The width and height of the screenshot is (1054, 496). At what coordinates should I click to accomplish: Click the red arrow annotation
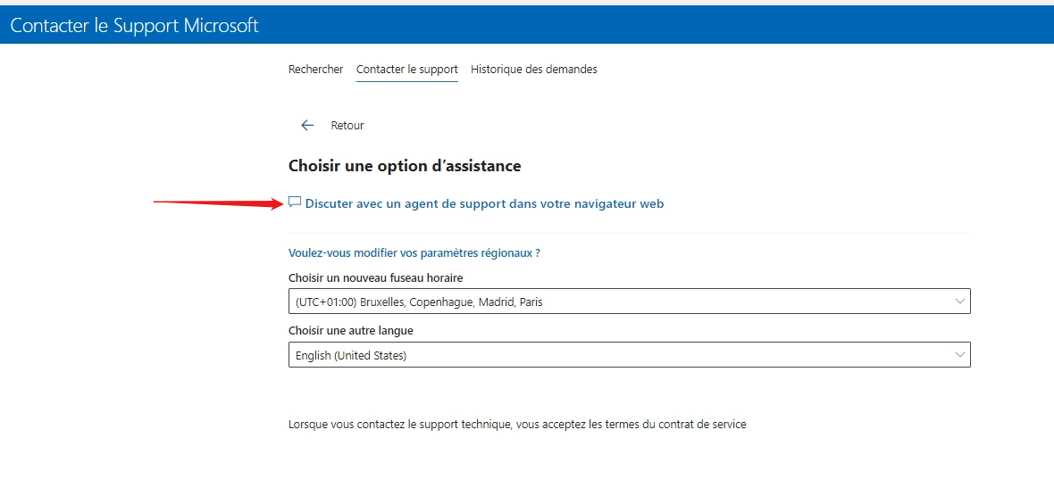(219, 203)
